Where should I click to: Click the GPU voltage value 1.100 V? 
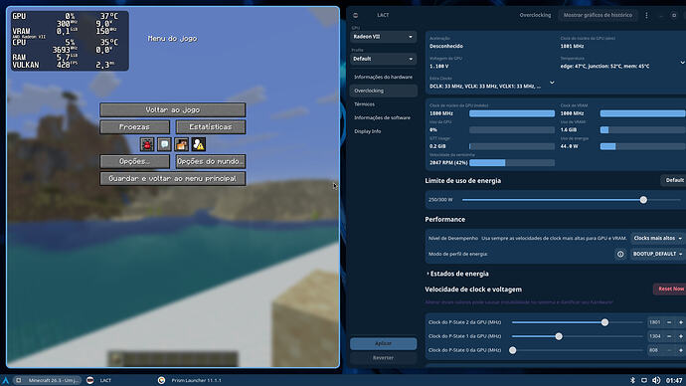pos(438,66)
